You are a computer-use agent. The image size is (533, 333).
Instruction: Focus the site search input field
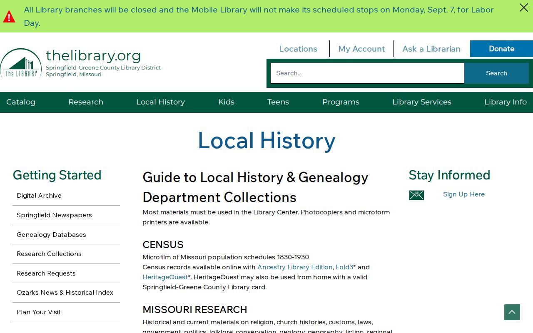pyautogui.click(x=367, y=73)
